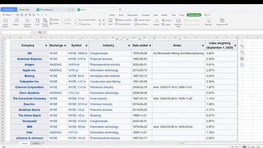This screenshot has height=148, width=263.
Task: Click the zoom magnifier icon beside formula bar
Action: pos(40,32)
